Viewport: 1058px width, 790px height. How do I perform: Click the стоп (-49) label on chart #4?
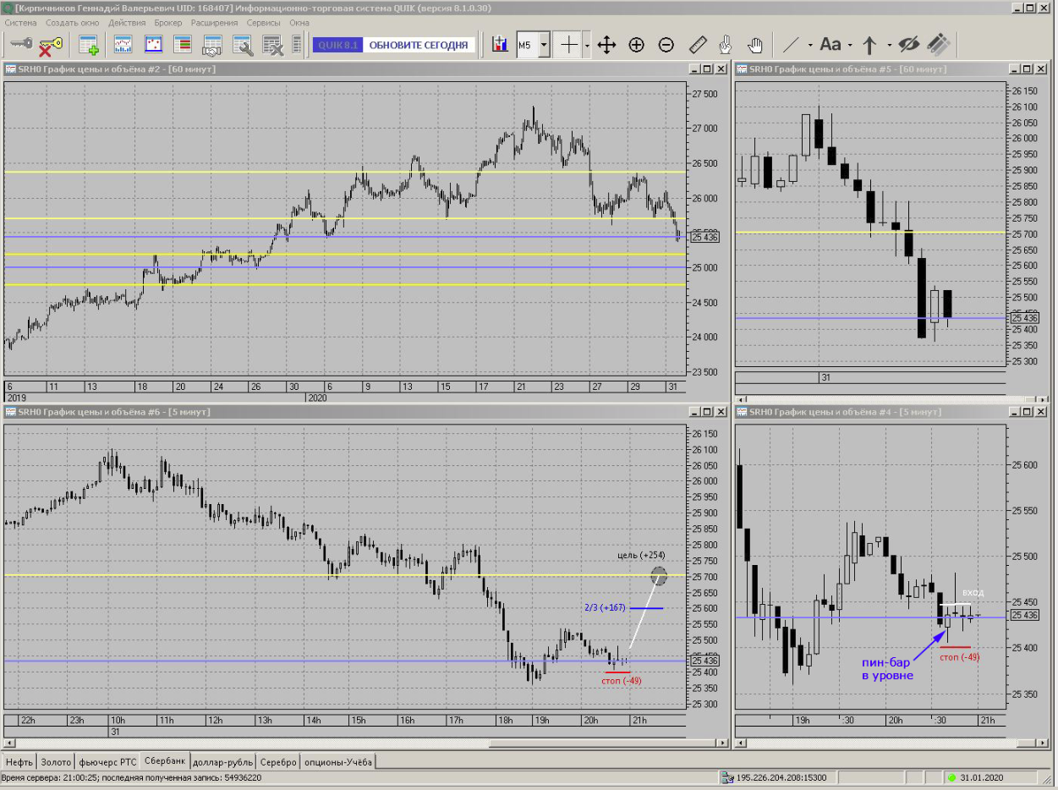click(960, 656)
